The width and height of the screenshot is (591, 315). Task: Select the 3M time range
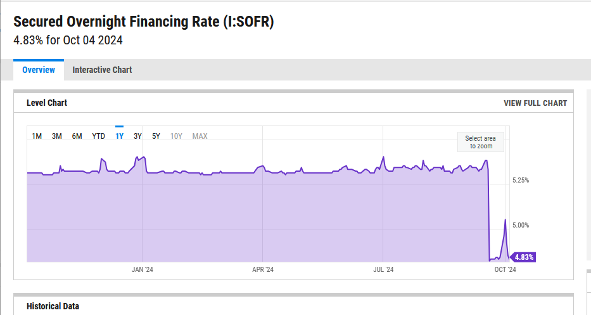57,136
